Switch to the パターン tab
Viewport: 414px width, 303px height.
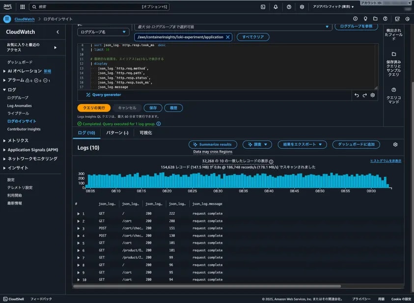coord(116,134)
